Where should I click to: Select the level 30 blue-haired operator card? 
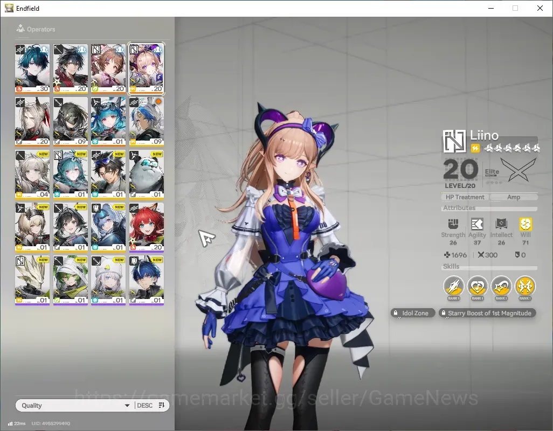32,69
